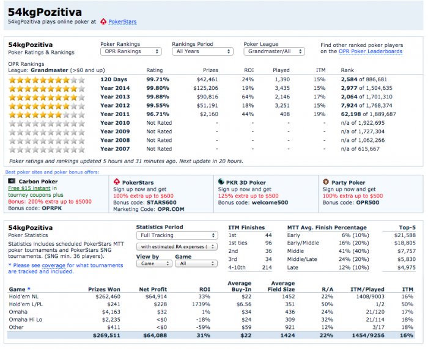This screenshot has width=428, height=349.
Task: Click the Game column header in statistics table
Action: coord(20,289)
